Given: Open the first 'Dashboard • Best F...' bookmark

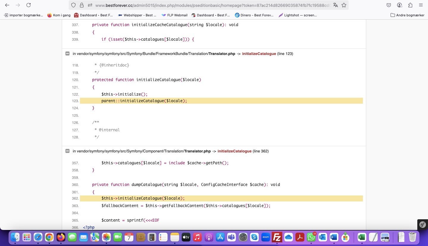Looking at the screenshot, I should (x=93, y=15).
